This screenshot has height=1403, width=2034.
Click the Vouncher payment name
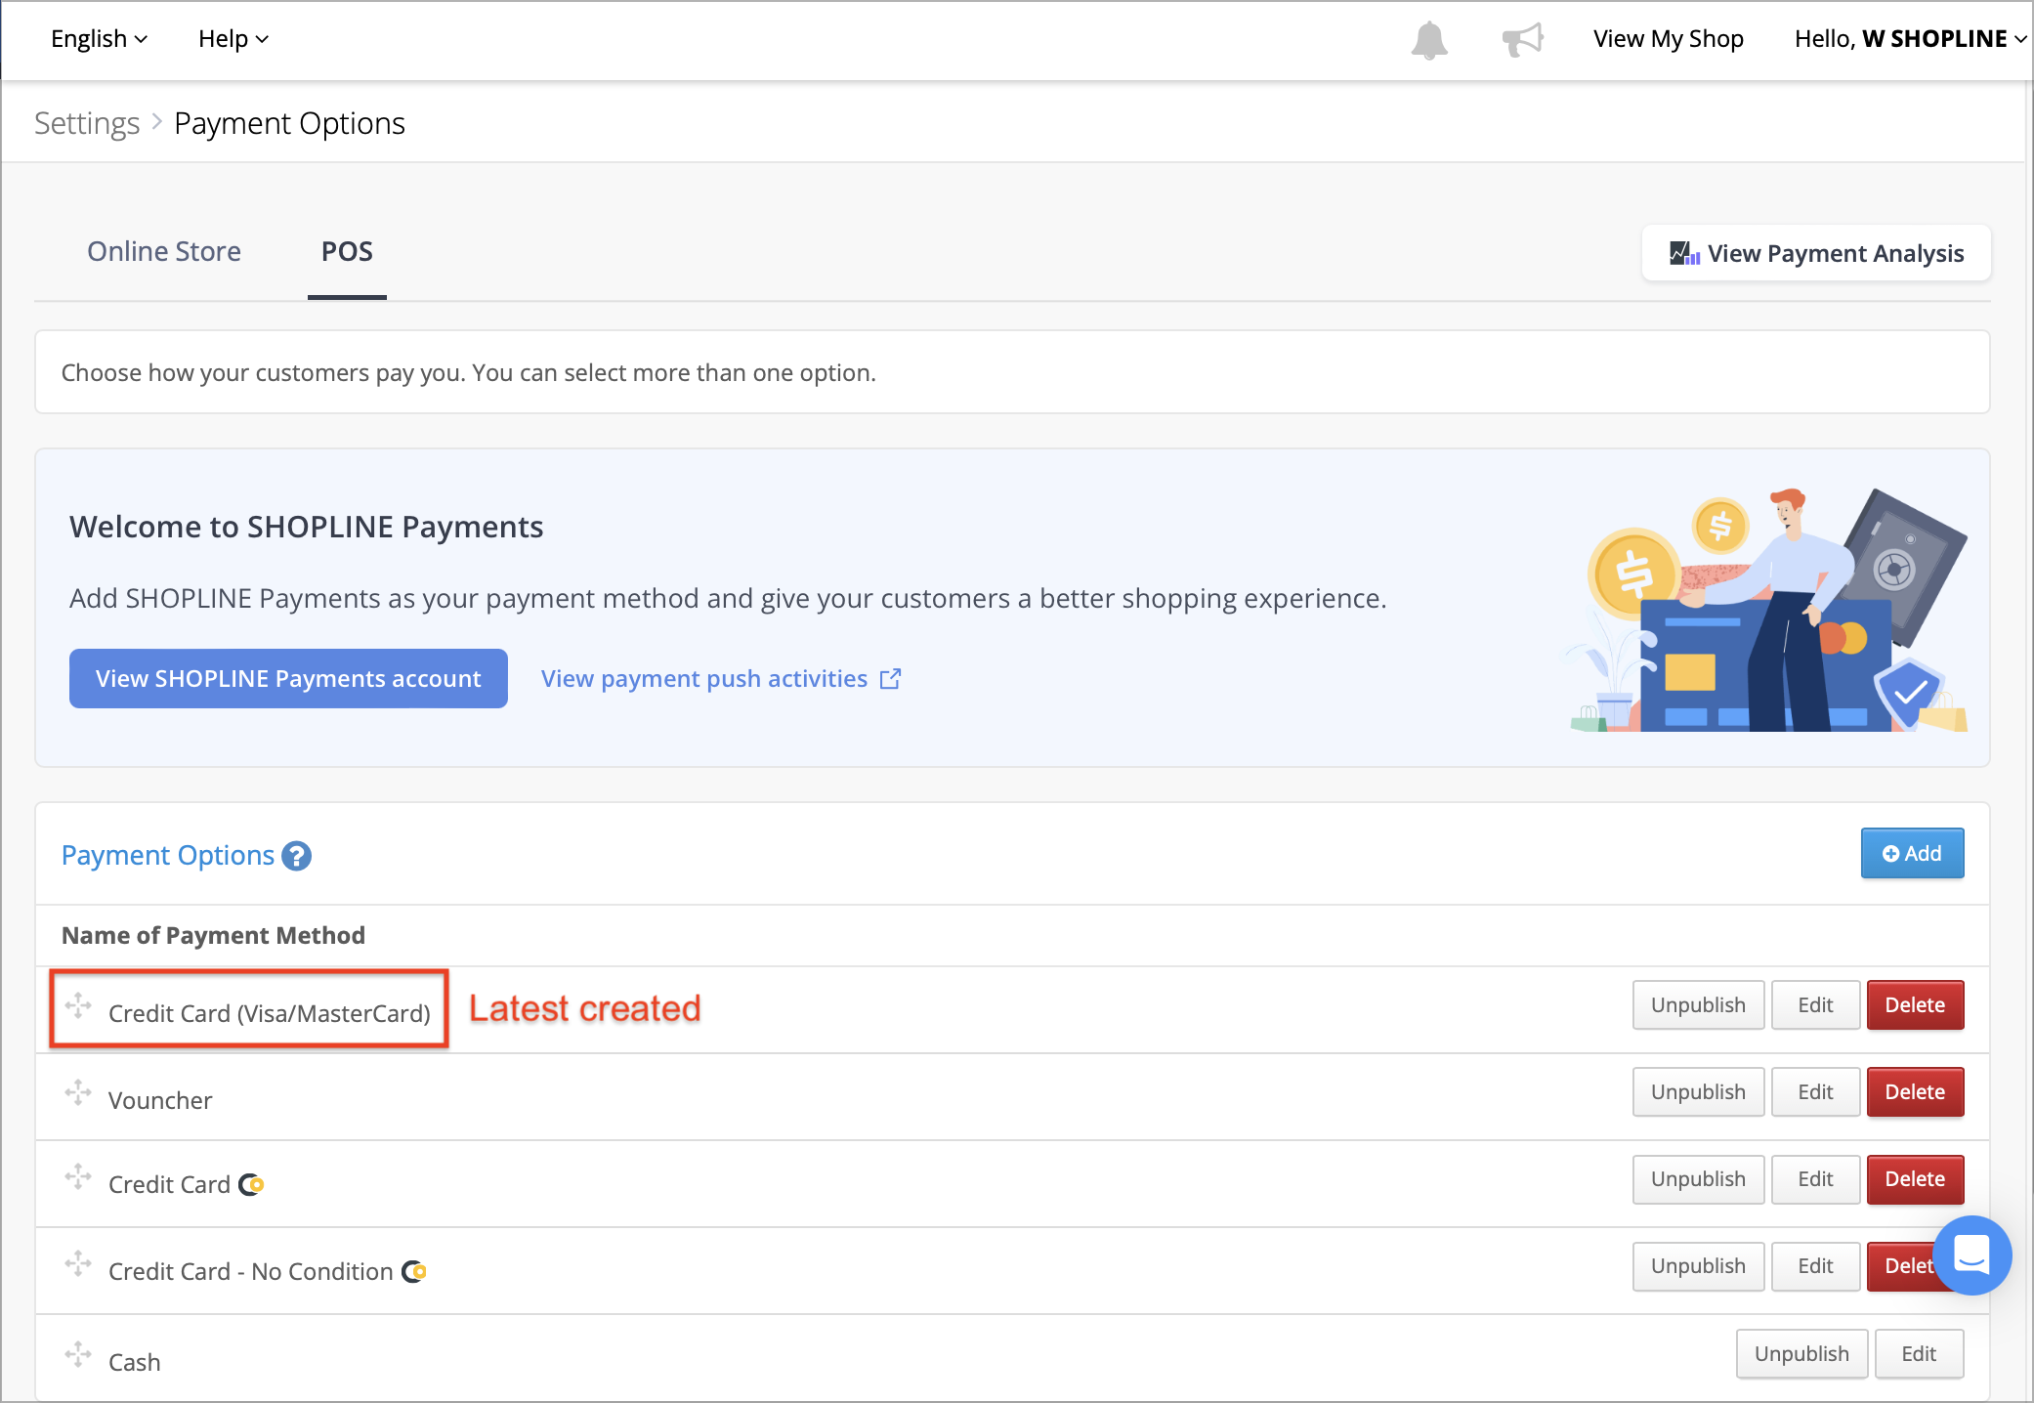160,1101
